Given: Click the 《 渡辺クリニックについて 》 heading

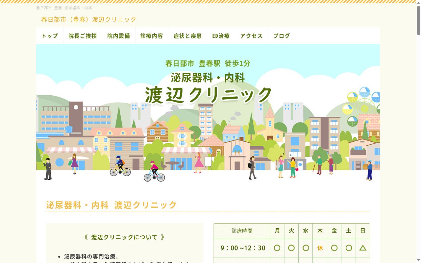Looking at the screenshot, I should [124, 237].
